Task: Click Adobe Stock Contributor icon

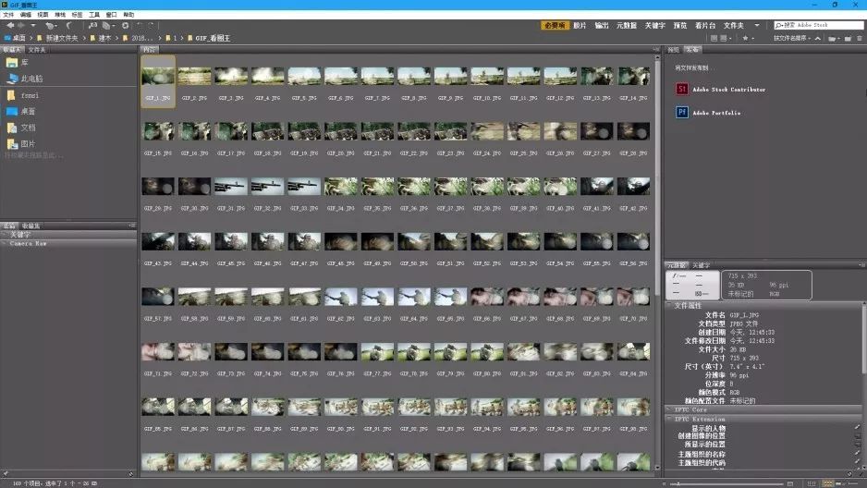Action: pos(682,89)
